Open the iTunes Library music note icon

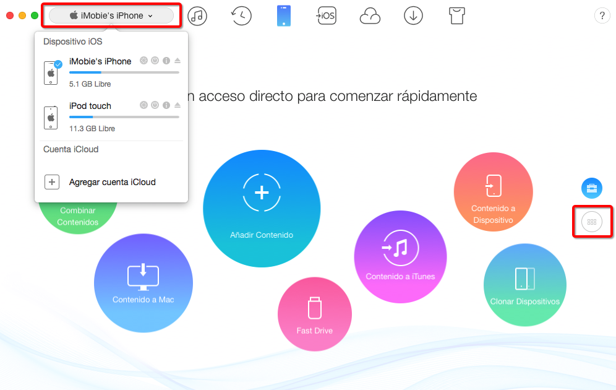click(x=197, y=16)
